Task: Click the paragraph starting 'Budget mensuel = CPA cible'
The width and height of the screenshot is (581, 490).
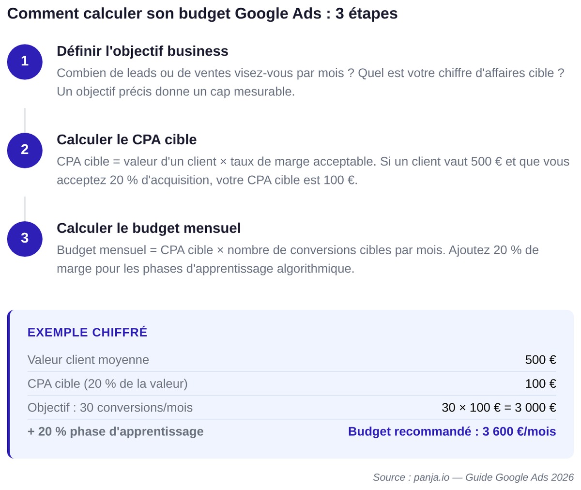Action: [x=298, y=260]
